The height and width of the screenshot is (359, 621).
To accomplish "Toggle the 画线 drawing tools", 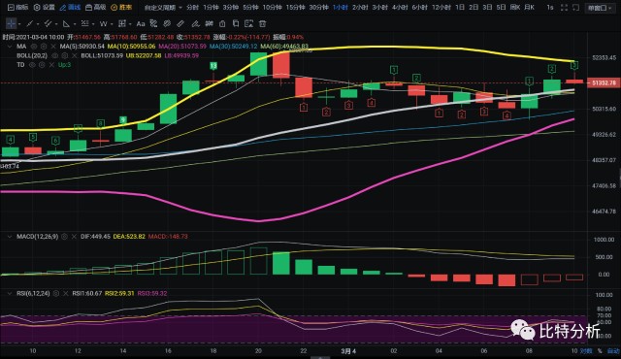I will [x=70, y=8].
